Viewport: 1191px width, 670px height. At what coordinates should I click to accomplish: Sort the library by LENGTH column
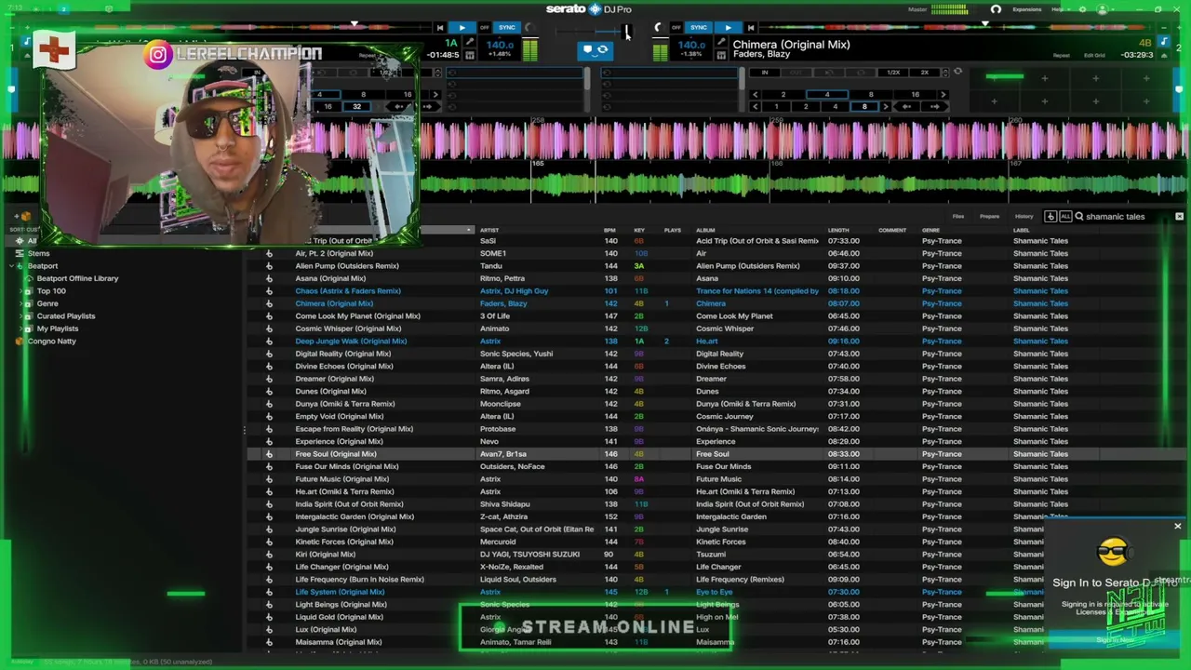[838, 230]
